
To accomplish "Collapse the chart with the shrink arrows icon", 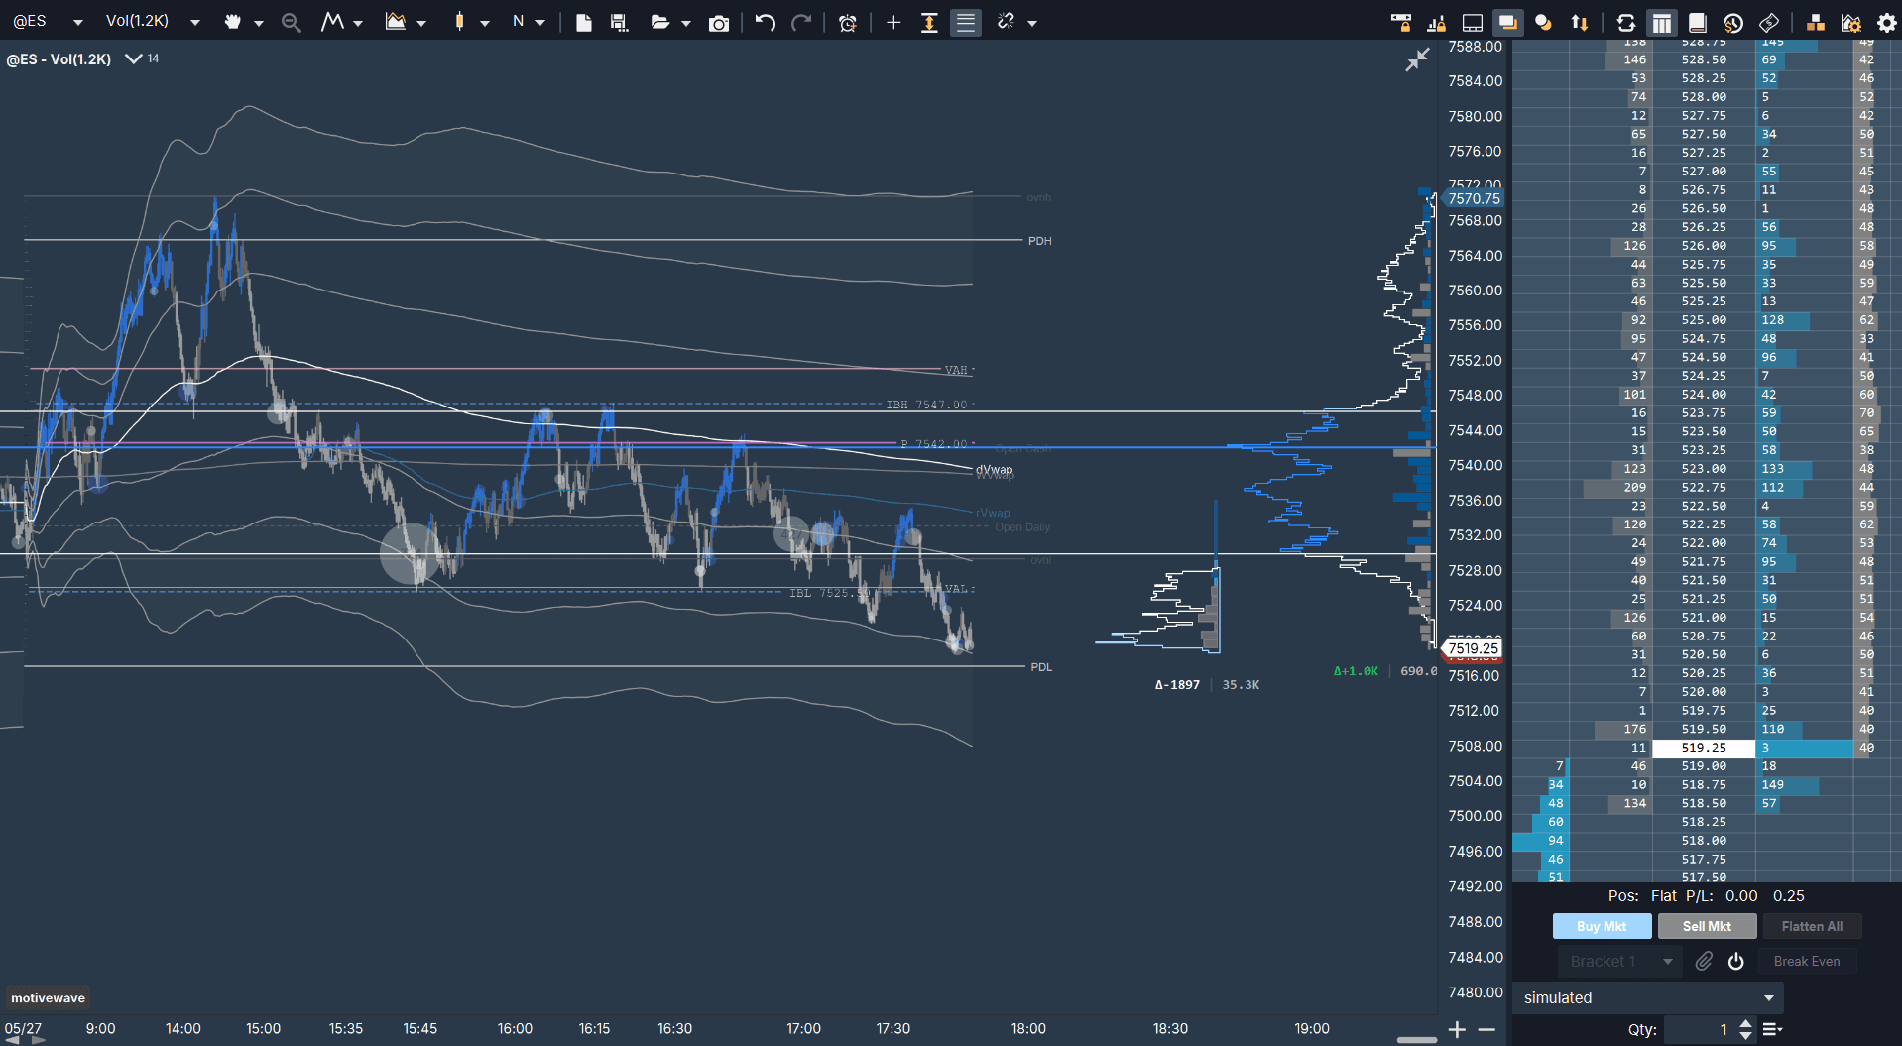I will 1417,59.
